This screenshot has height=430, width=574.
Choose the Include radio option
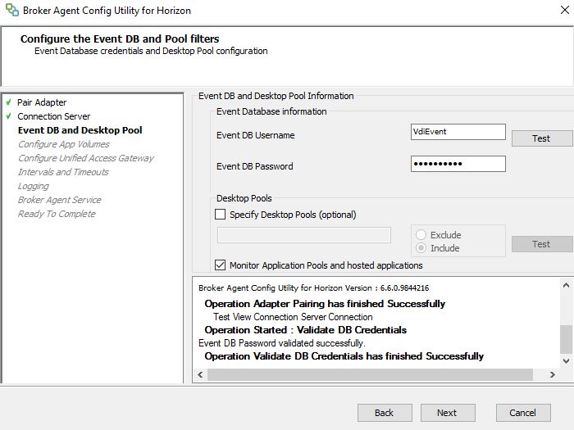pyautogui.click(x=421, y=248)
